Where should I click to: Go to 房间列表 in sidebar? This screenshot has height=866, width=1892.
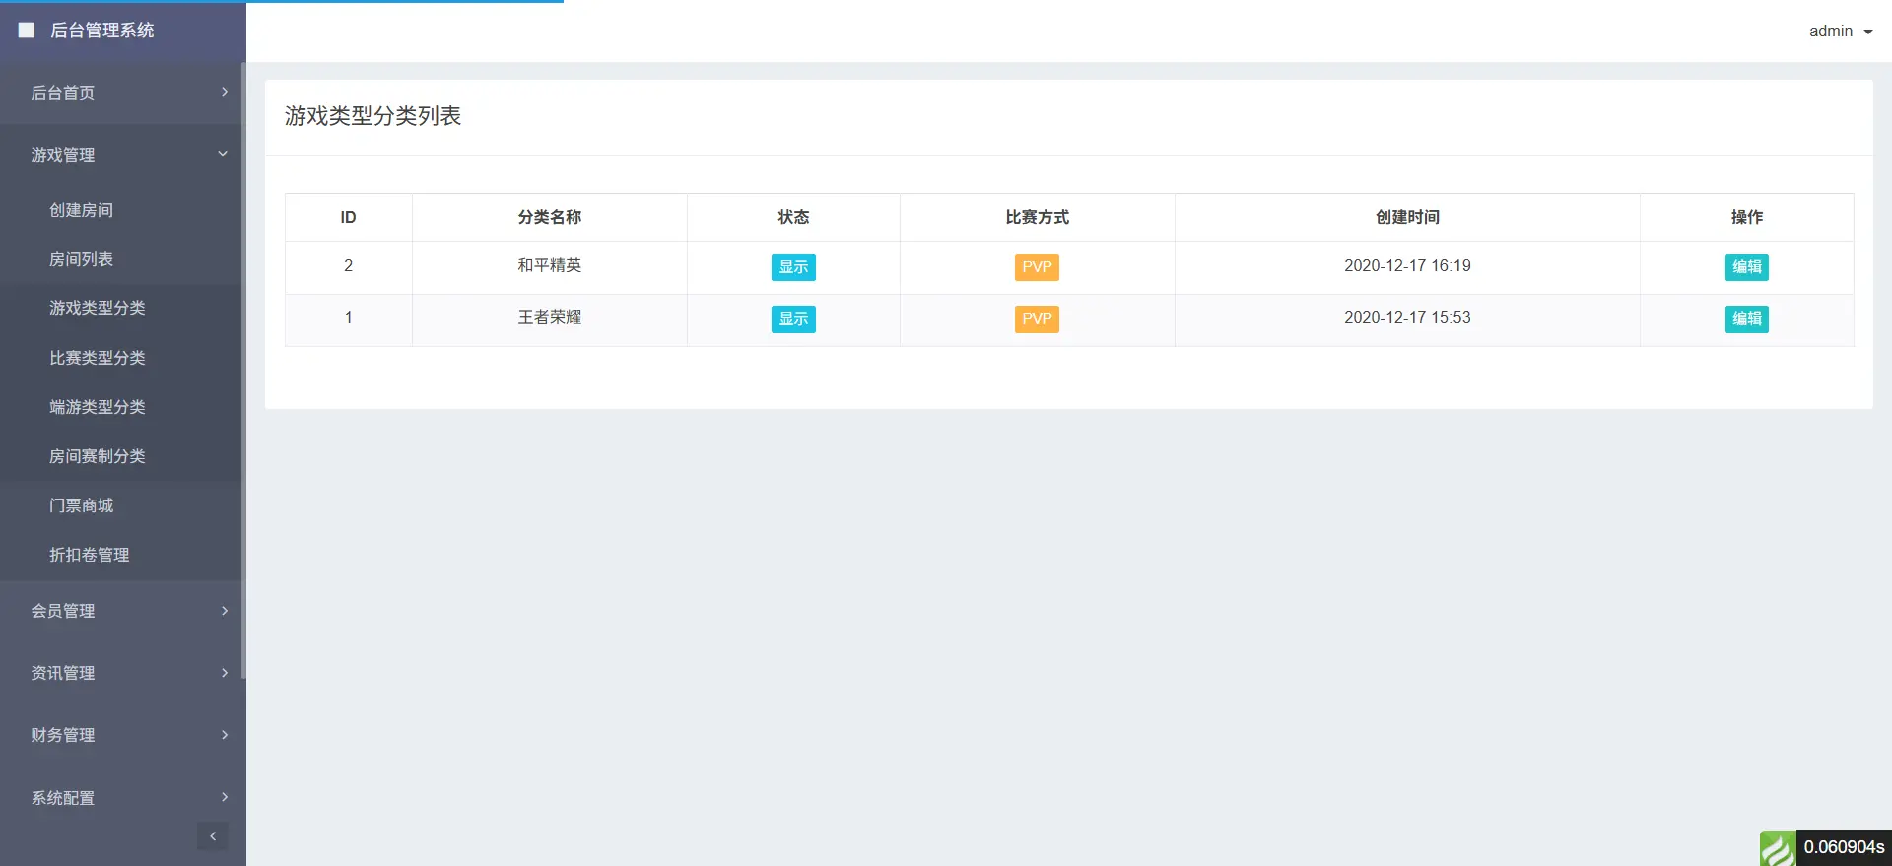[82, 259]
